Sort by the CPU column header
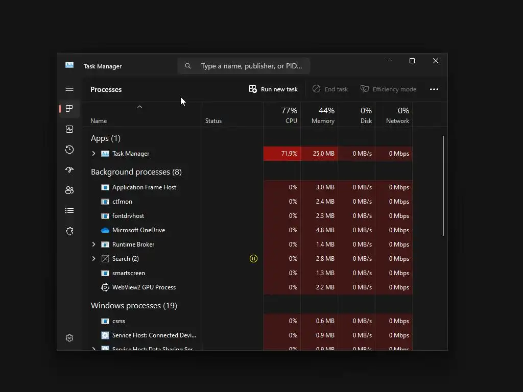The width and height of the screenshot is (523, 392). coord(282,115)
